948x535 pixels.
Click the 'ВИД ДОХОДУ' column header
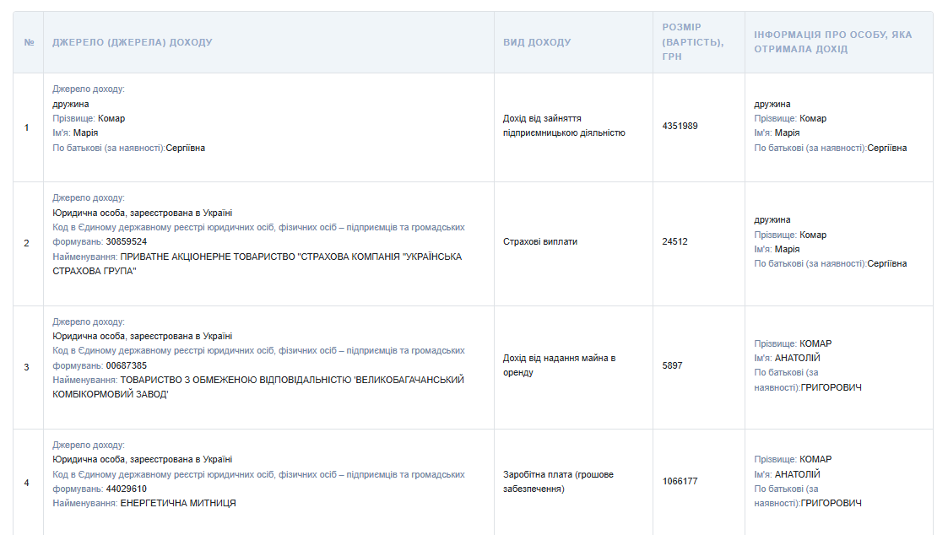(573, 42)
